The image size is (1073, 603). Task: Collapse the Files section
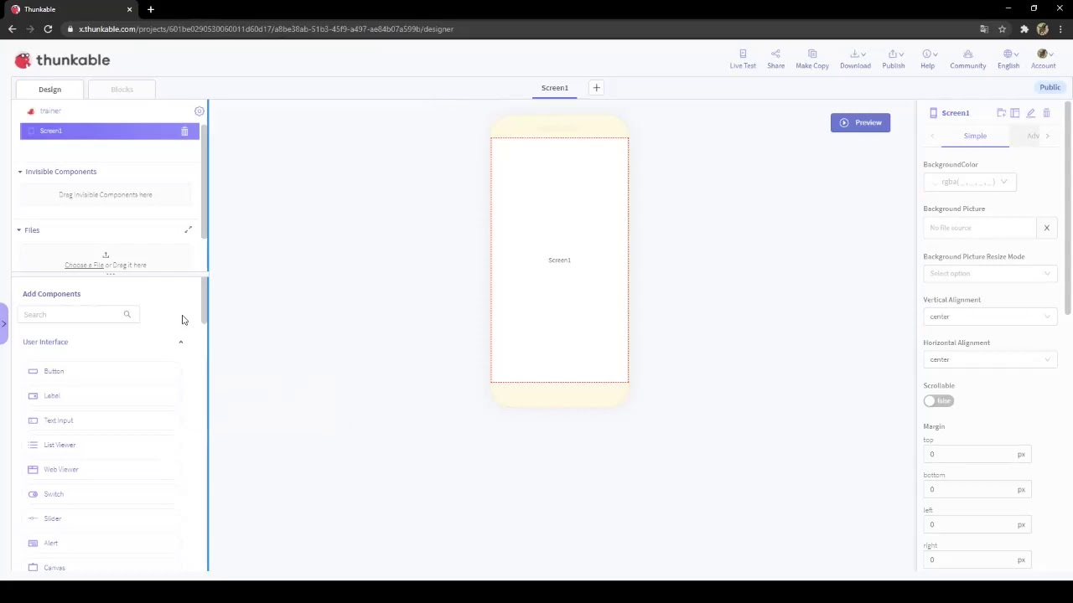(18, 230)
